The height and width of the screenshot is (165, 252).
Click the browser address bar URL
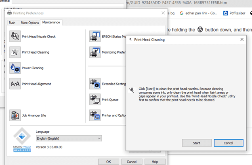[177, 3]
